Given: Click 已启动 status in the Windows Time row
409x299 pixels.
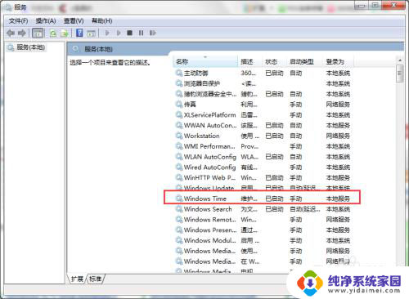Looking at the screenshot, I should [x=274, y=199].
